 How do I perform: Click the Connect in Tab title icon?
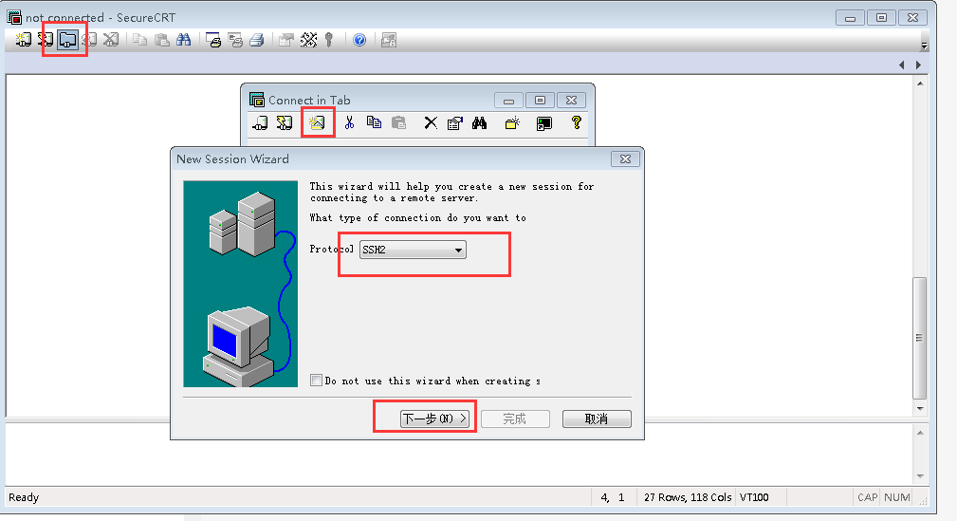pyautogui.click(x=257, y=100)
